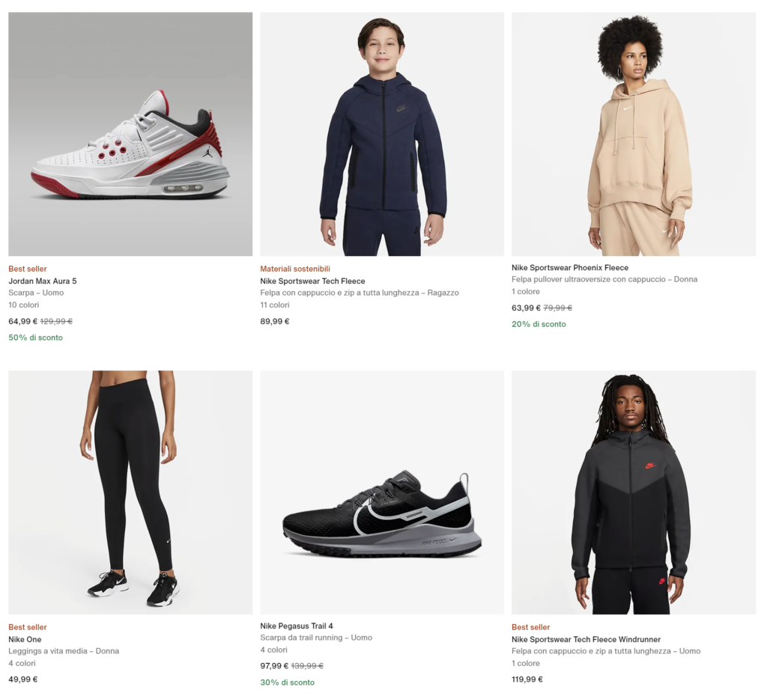Select the black Nike One leggings photo
The width and height of the screenshot is (767, 699).
point(130,492)
